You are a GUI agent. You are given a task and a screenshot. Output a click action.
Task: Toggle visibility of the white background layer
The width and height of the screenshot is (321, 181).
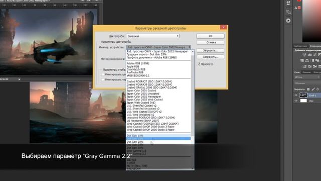296,101
